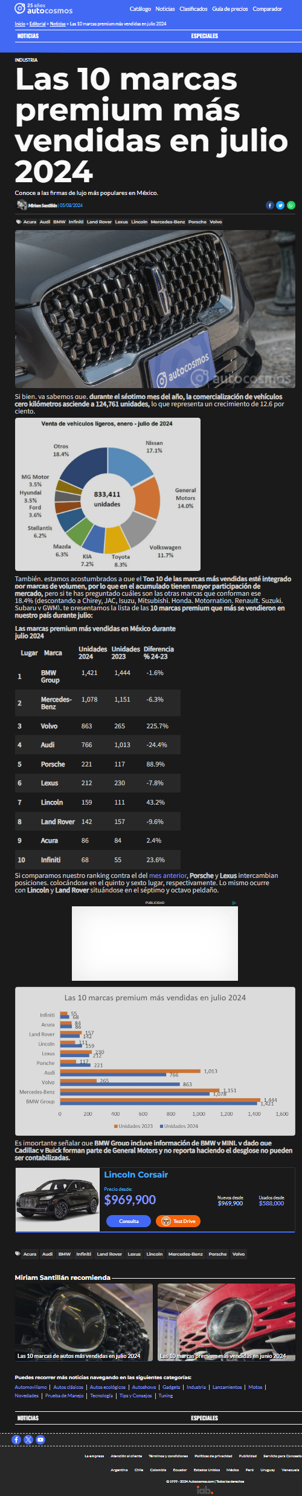Click the Autocosmos logo in header
The image size is (302, 1496).
[43, 8]
